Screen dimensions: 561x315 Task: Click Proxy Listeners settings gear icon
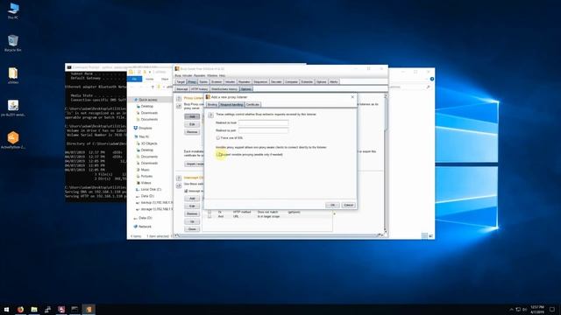(179, 106)
